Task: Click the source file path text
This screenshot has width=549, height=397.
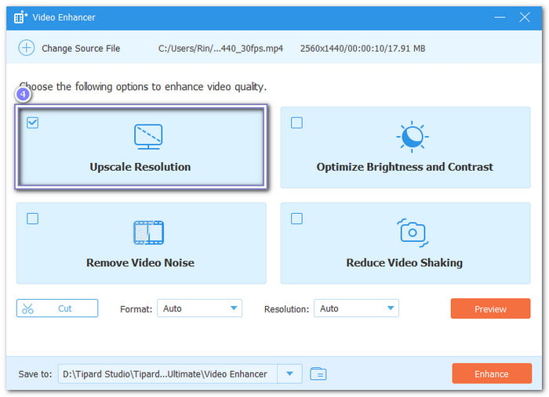Action: (x=220, y=49)
